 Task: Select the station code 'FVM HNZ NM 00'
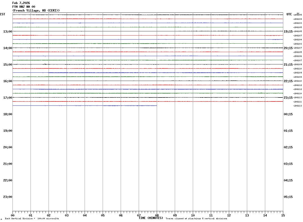tap(24, 7)
